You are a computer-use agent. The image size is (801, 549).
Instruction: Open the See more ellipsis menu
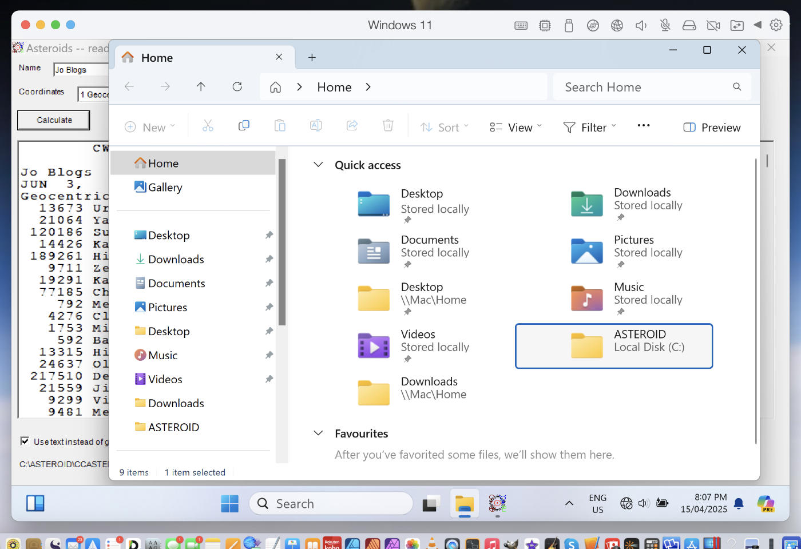tap(643, 125)
